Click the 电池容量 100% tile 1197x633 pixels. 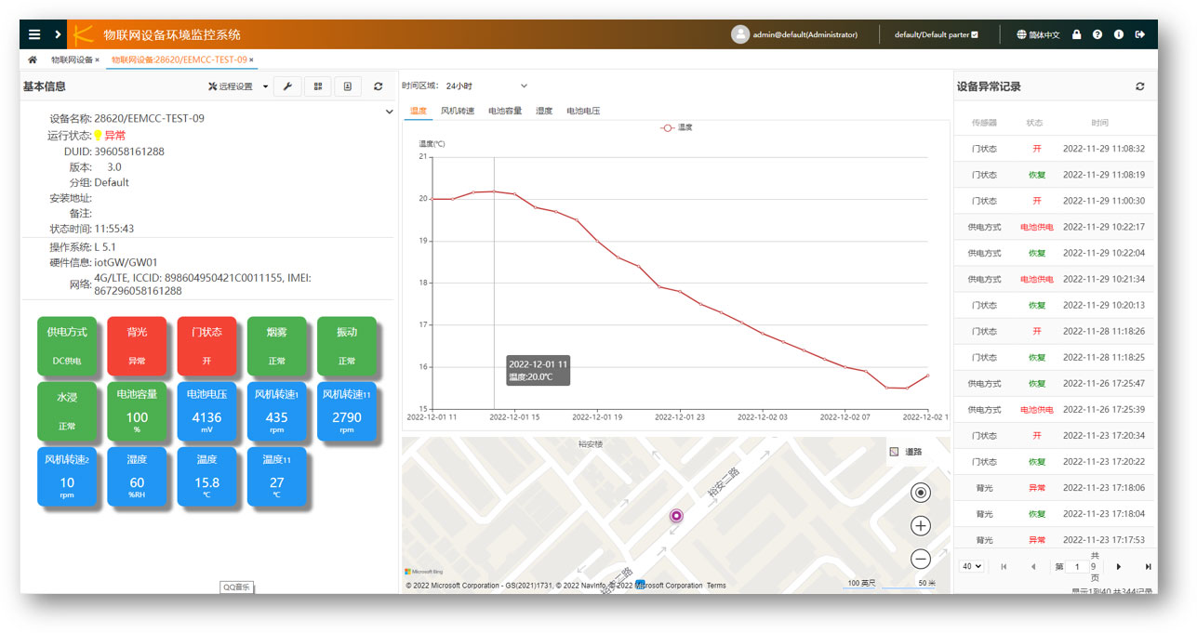[137, 410]
